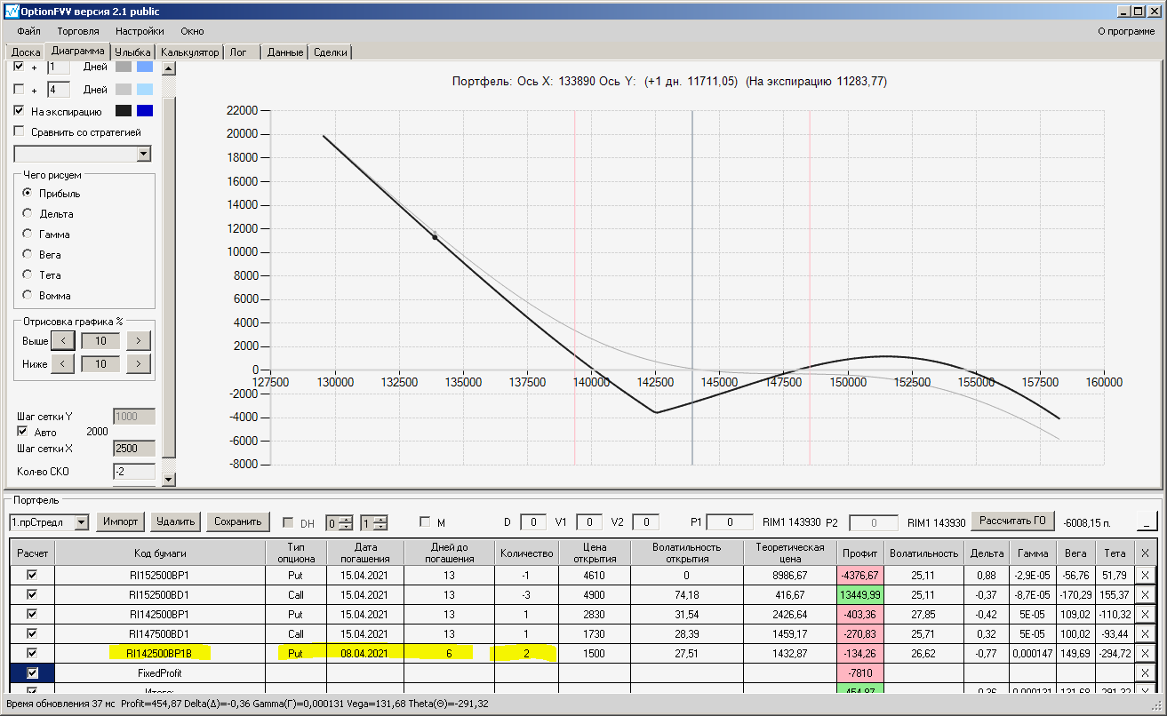The height and width of the screenshot is (716, 1167).
Task: Remove the FixedProfit row with X
Action: tap(1145, 672)
